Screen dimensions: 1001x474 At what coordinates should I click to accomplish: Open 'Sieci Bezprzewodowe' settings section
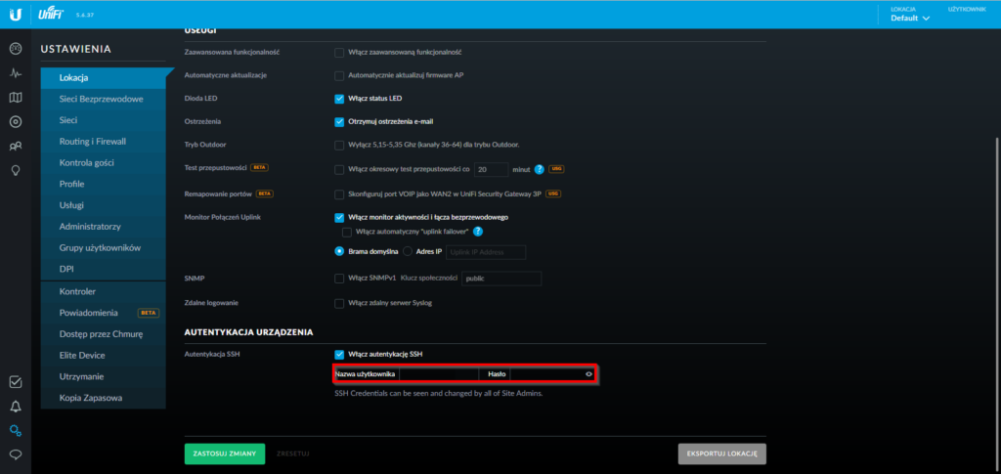[102, 99]
